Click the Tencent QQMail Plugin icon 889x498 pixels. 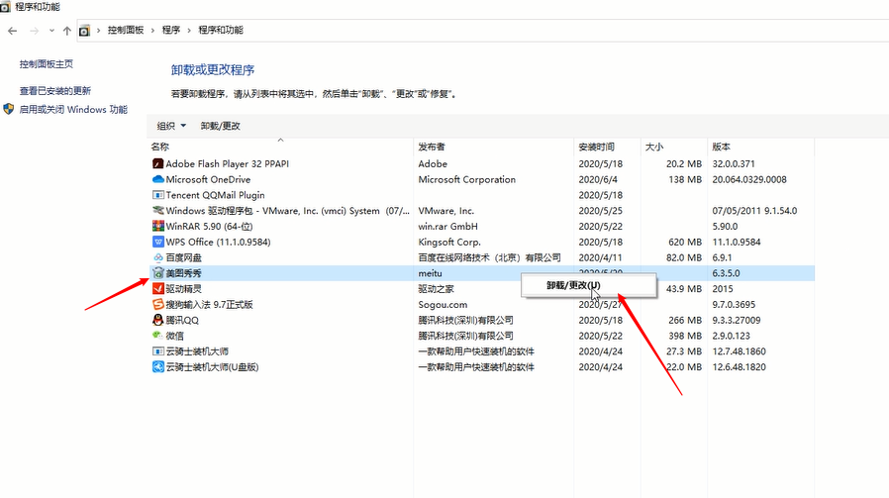[158, 195]
